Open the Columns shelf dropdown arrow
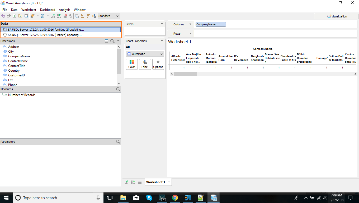Image resolution: width=359 pixels, height=203 pixels. 190,24
